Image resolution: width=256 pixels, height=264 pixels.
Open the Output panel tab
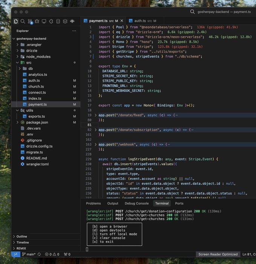click(x=113, y=203)
